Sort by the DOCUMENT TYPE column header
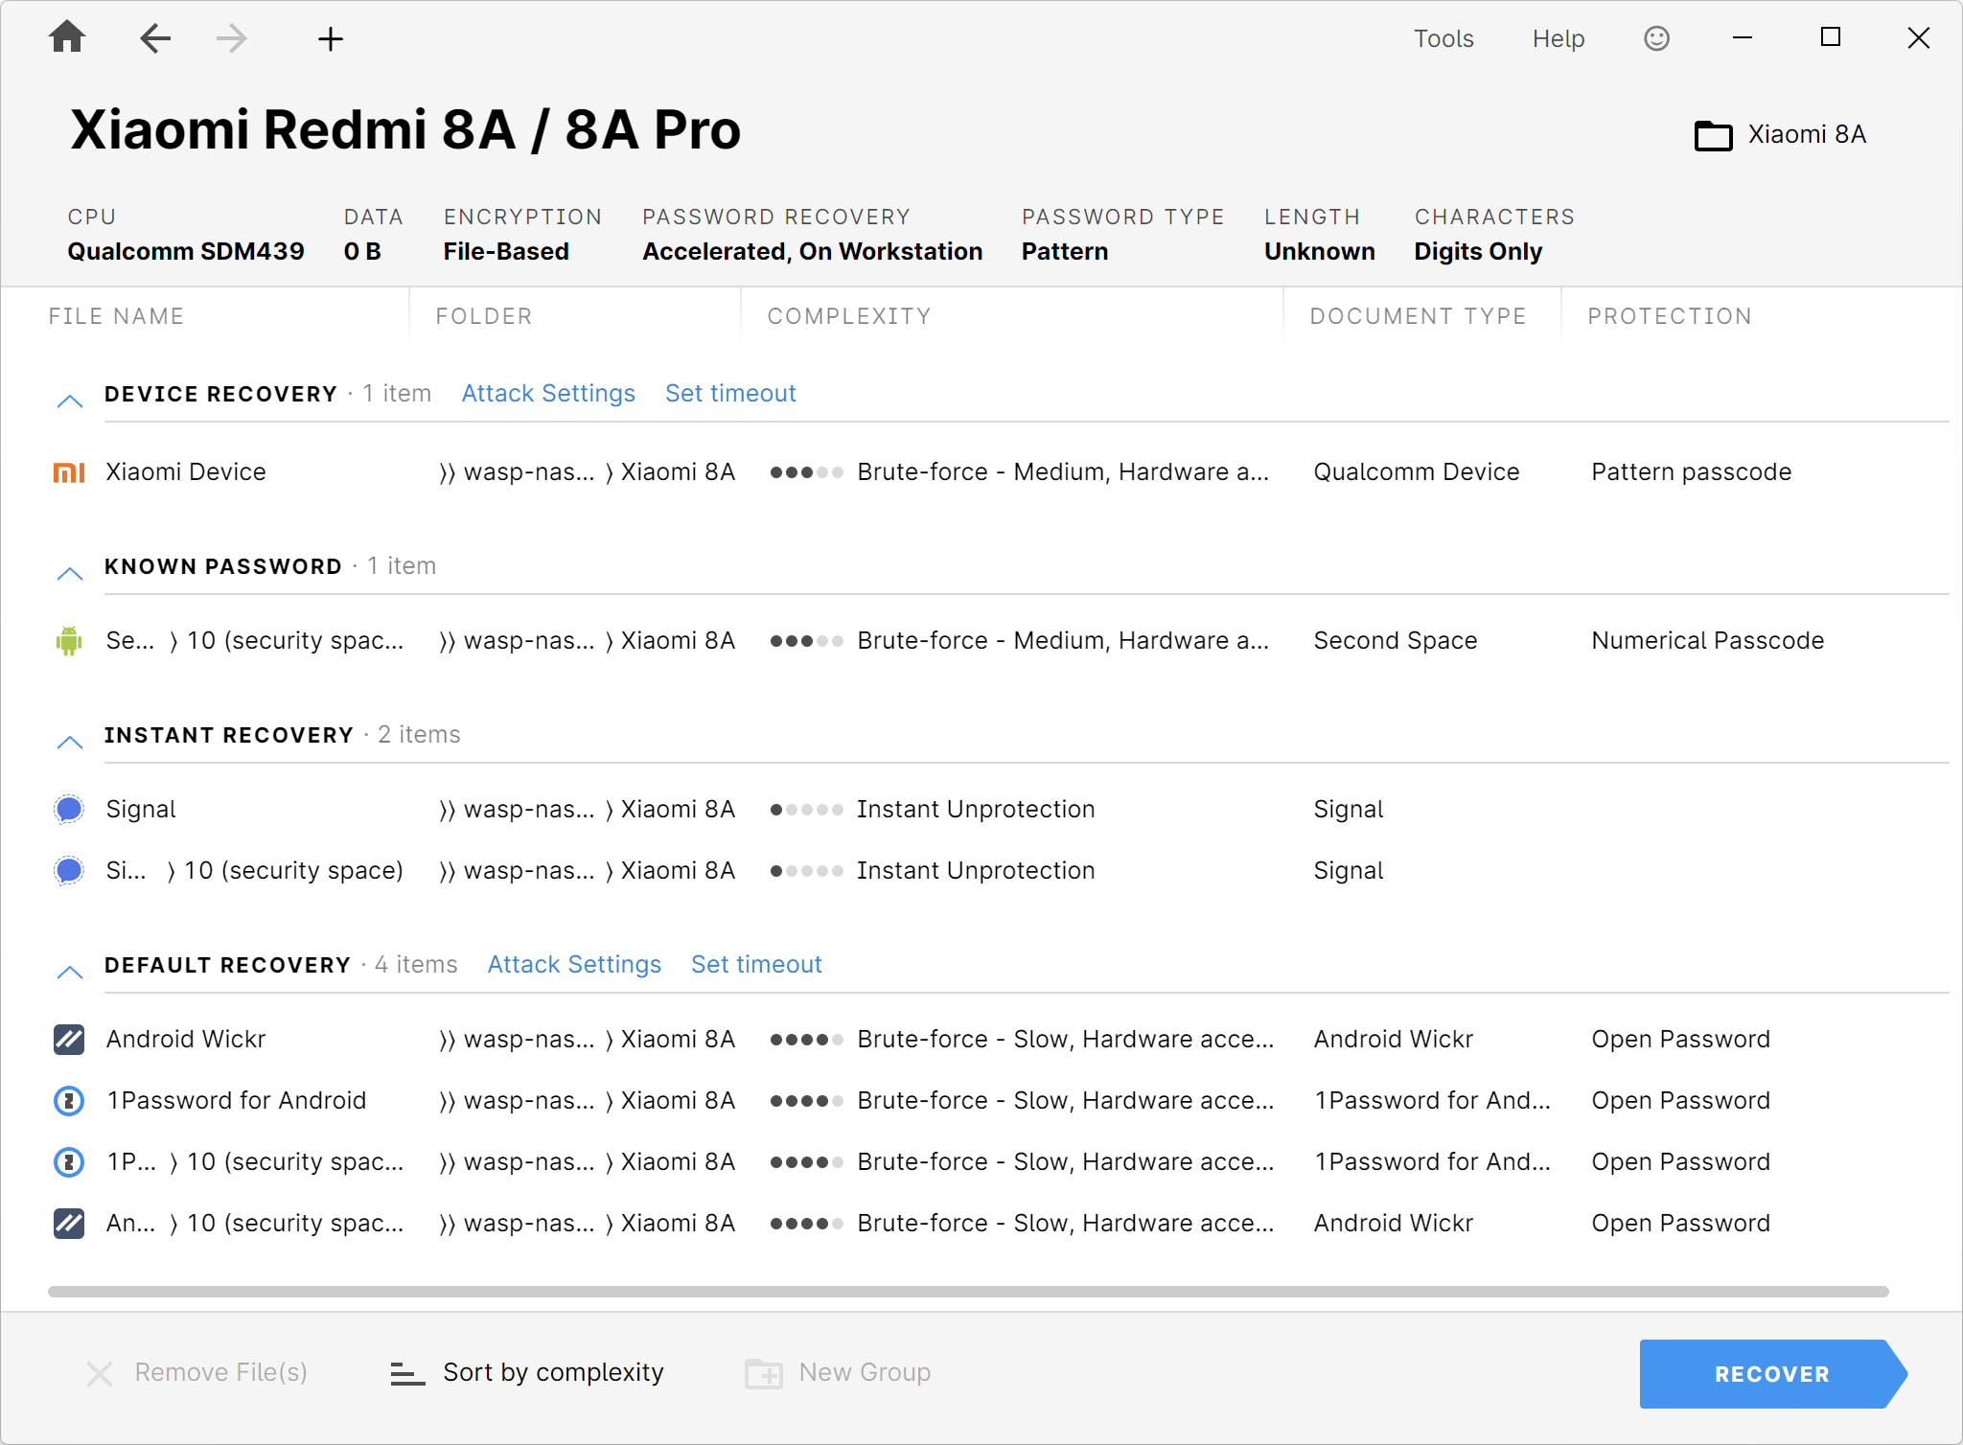Screen dimensions: 1963x1445 (x=1418, y=316)
